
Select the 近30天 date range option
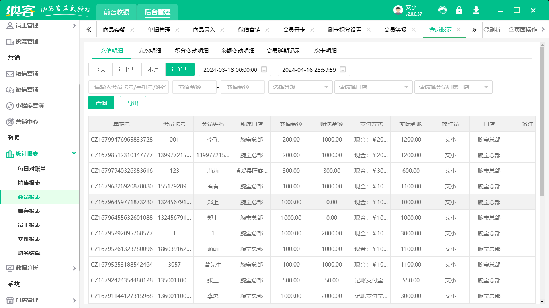tap(180, 69)
